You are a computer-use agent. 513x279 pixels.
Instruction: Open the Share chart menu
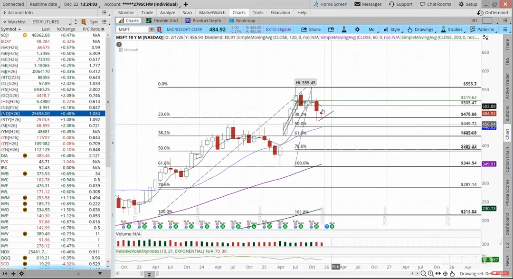pos(311,29)
